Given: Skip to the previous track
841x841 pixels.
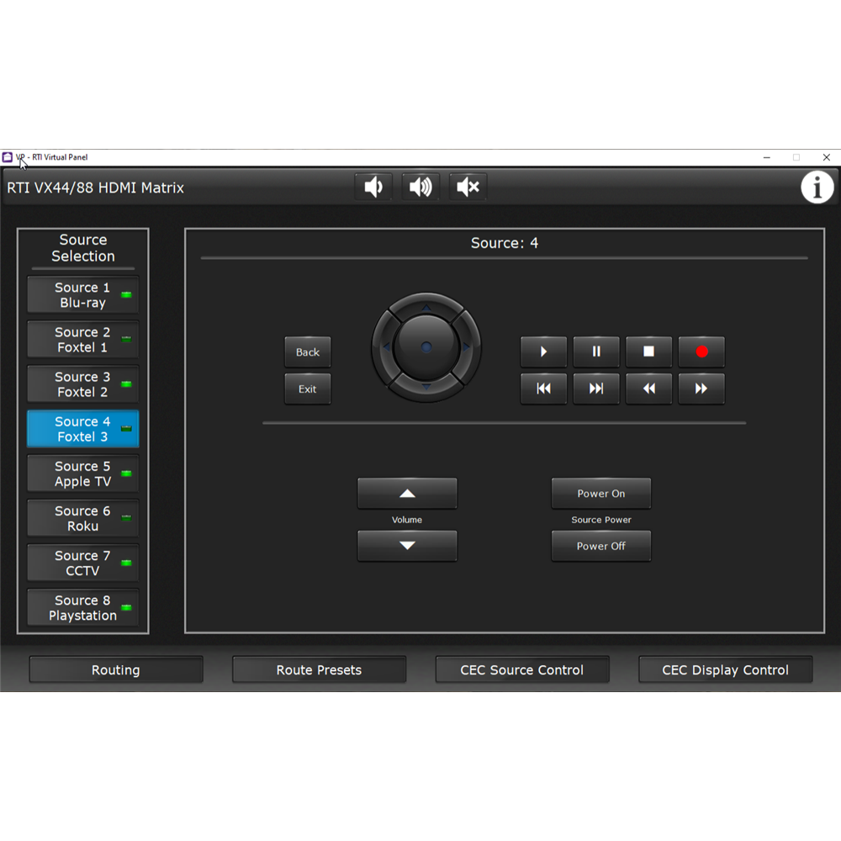Looking at the screenshot, I should tap(543, 389).
